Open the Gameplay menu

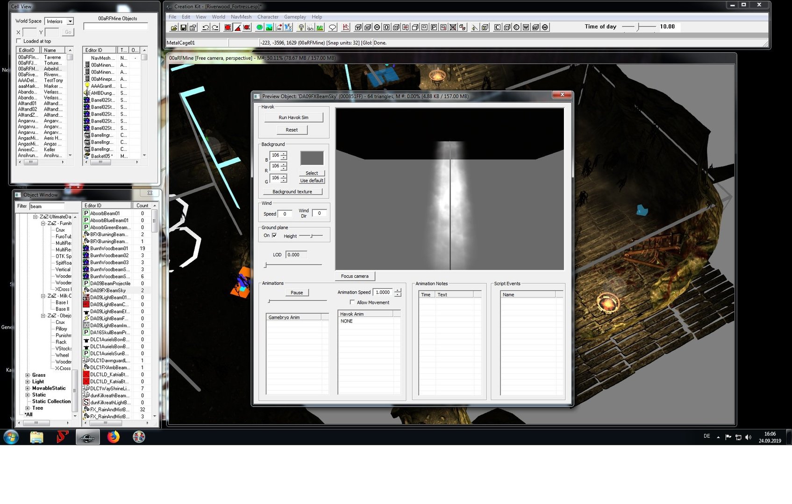295,17
